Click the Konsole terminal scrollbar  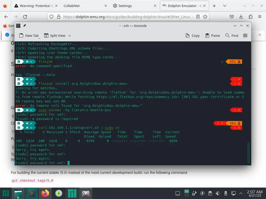(249, 153)
